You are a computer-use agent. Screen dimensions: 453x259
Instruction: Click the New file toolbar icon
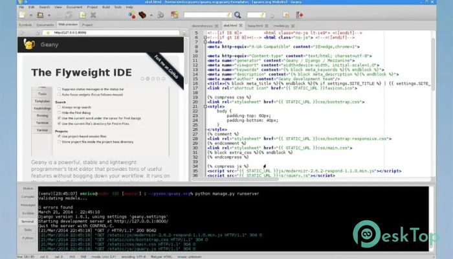[x=22, y=15]
